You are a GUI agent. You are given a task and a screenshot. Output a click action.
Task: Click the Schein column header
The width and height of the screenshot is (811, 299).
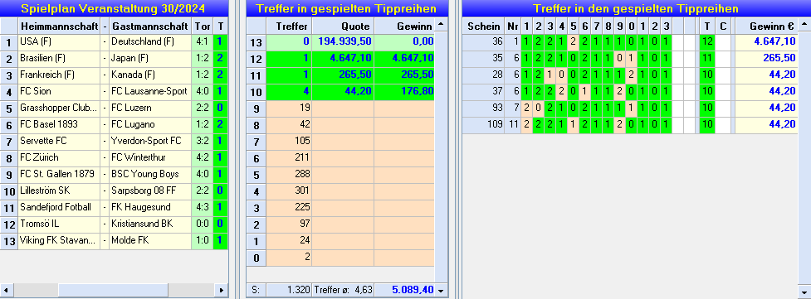(x=483, y=26)
